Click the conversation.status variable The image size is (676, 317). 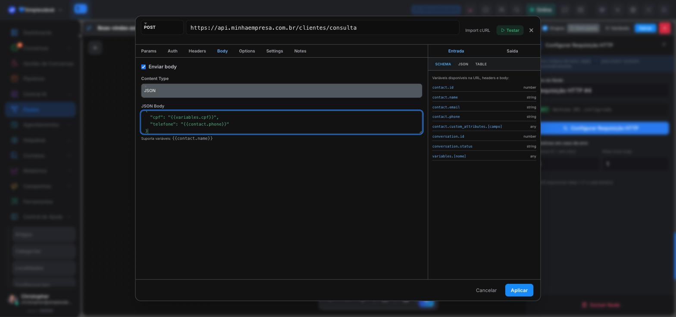(452, 146)
